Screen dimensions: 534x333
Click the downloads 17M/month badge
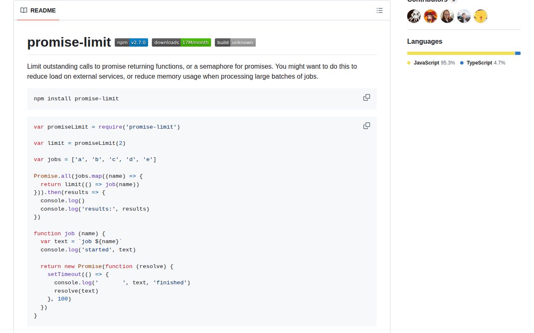tap(181, 42)
